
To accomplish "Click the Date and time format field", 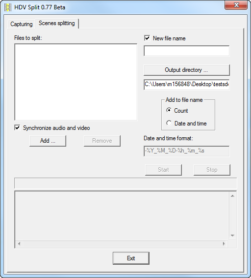I will tap(186, 151).
